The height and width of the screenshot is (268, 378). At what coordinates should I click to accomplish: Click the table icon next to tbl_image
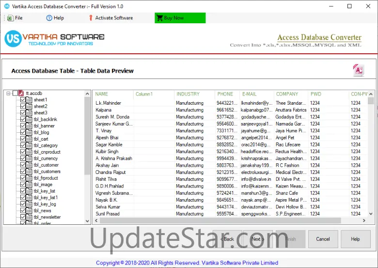29,185
